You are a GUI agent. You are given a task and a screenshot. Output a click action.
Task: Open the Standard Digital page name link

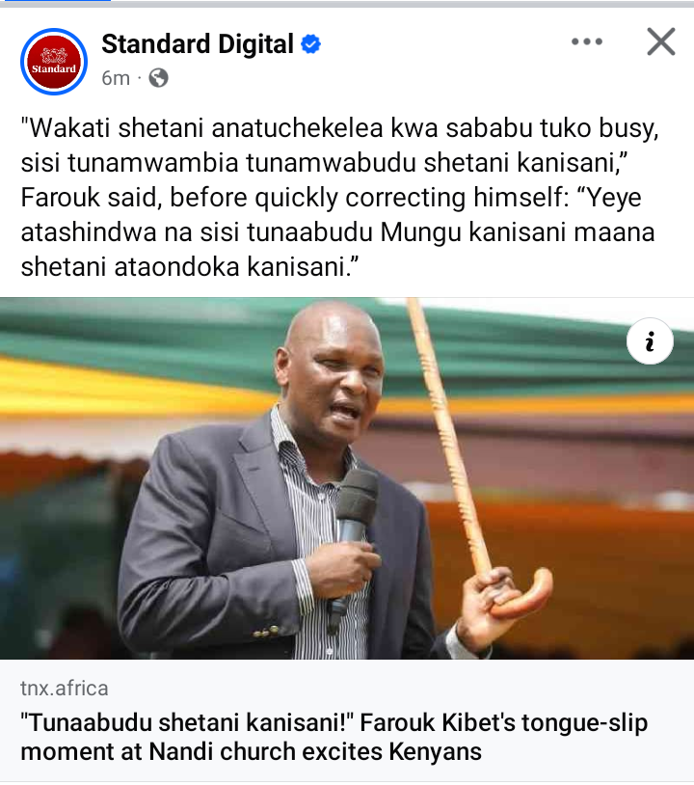pyautogui.click(x=198, y=44)
